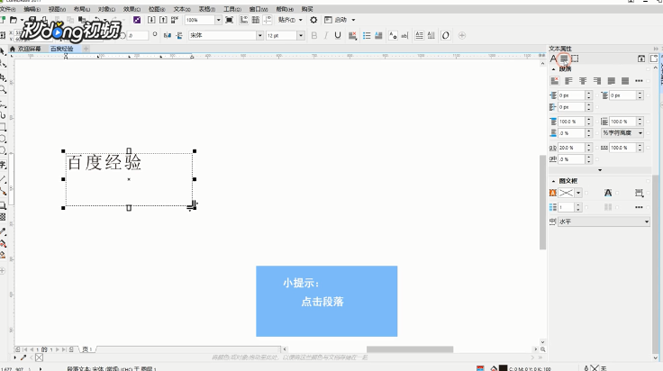Click the no-color swatch in palette bar
The height and width of the screenshot is (371, 663).
[39, 357]
